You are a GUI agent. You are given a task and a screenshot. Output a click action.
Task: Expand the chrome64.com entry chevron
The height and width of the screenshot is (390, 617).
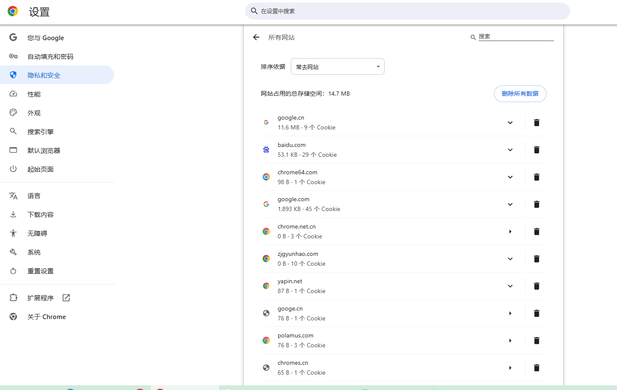510,177
